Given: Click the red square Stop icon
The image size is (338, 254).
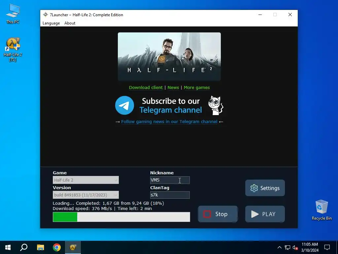Looking at the screenshot, I should [207, 214].
